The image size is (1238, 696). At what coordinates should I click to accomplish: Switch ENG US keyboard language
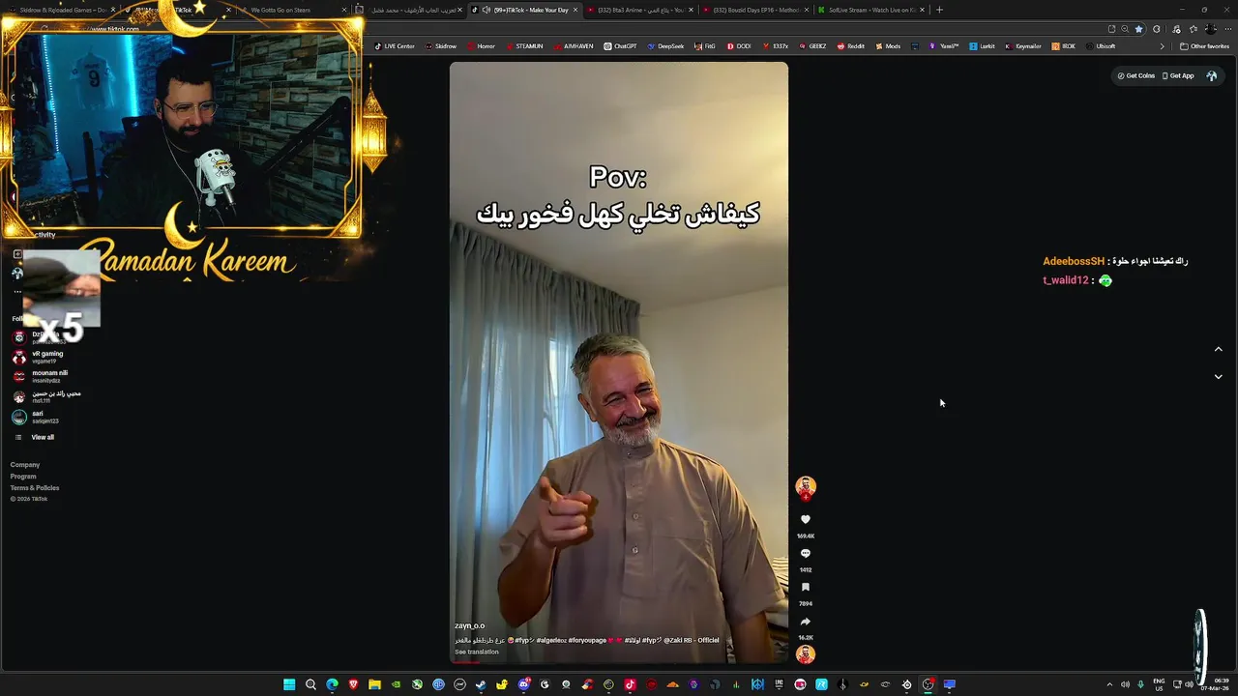(x=1160, y=684)
